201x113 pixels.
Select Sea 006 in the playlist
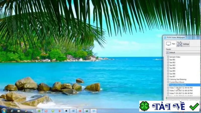pos(172,74)
